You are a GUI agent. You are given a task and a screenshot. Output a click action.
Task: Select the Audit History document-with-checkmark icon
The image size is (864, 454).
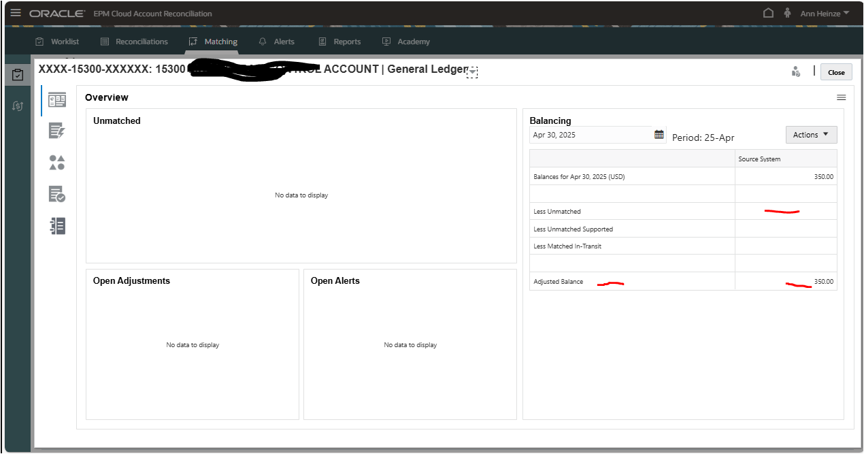click(x=57, y=193)
